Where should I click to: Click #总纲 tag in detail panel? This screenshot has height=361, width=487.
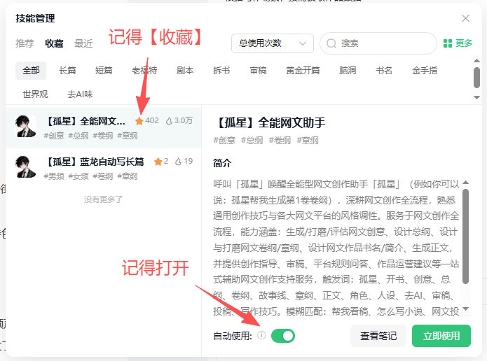coord(252,141)
